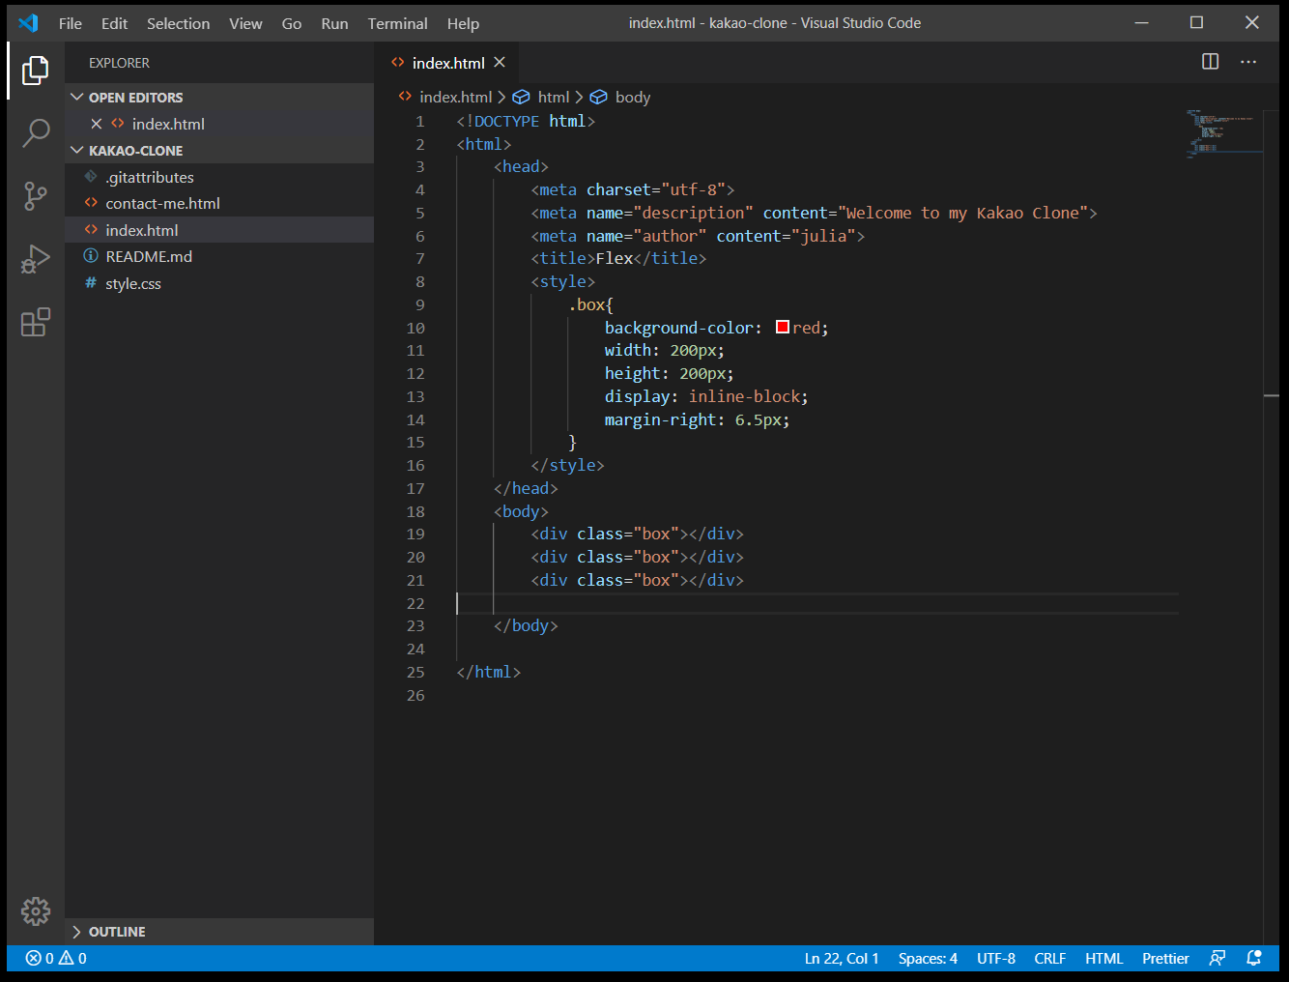
Task: Click the Split Editor icon
Action: 1210,62
